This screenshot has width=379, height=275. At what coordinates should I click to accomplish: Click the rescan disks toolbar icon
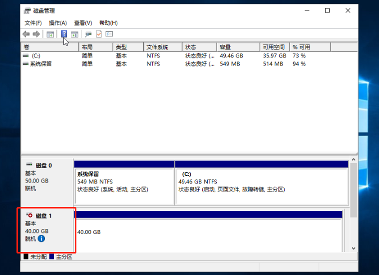coord(88,34)
